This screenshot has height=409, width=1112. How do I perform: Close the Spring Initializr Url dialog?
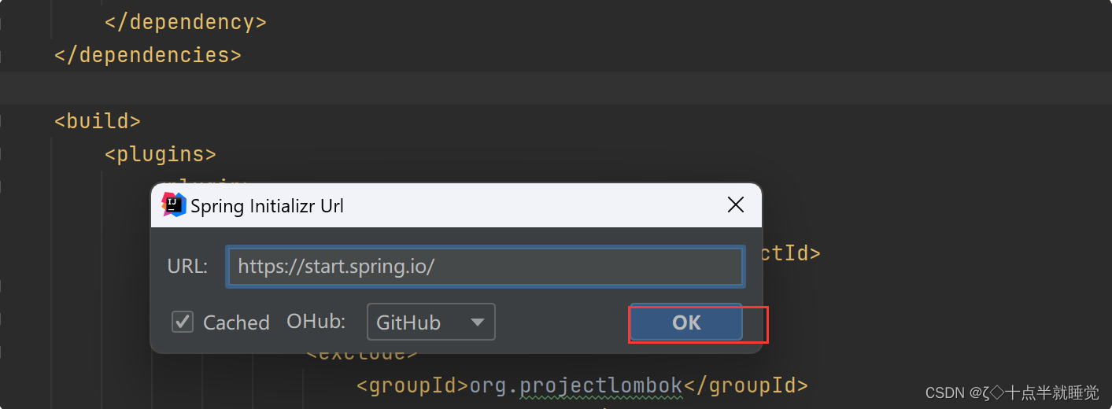(736, 205)
